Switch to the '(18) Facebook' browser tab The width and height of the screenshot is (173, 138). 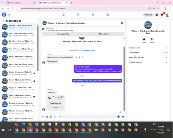21,3
